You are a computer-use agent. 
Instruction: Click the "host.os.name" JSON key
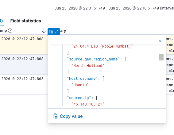(82, 79)
